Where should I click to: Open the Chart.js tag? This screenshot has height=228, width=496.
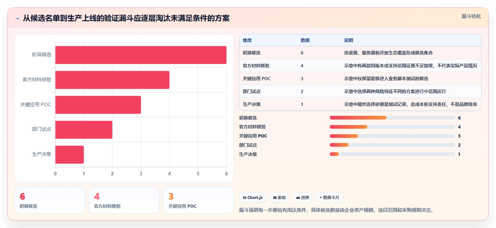253,197
